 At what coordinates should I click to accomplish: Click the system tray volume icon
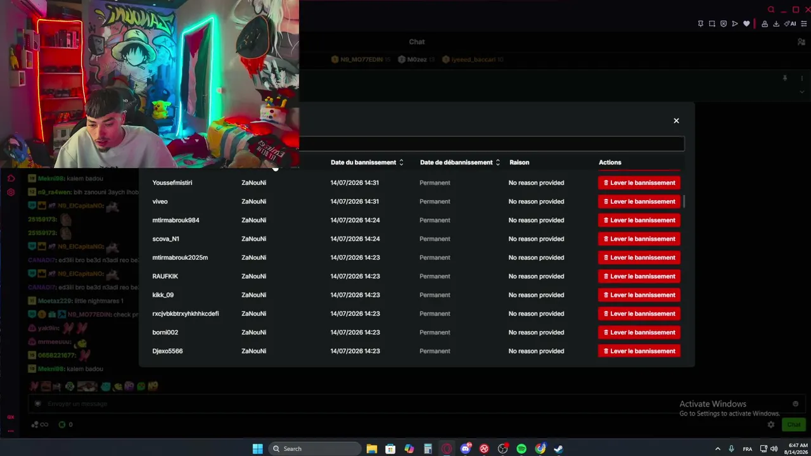[774, 449]
